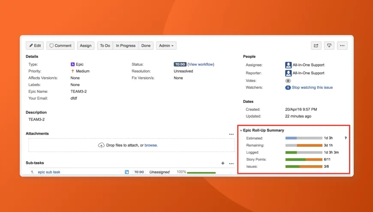Image resolution: width=373 pixels, height=212 pixels.
Task: Open the Comment button
Action: tap(60, 45)
